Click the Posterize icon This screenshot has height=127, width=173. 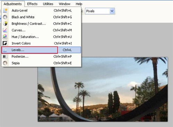5,57
